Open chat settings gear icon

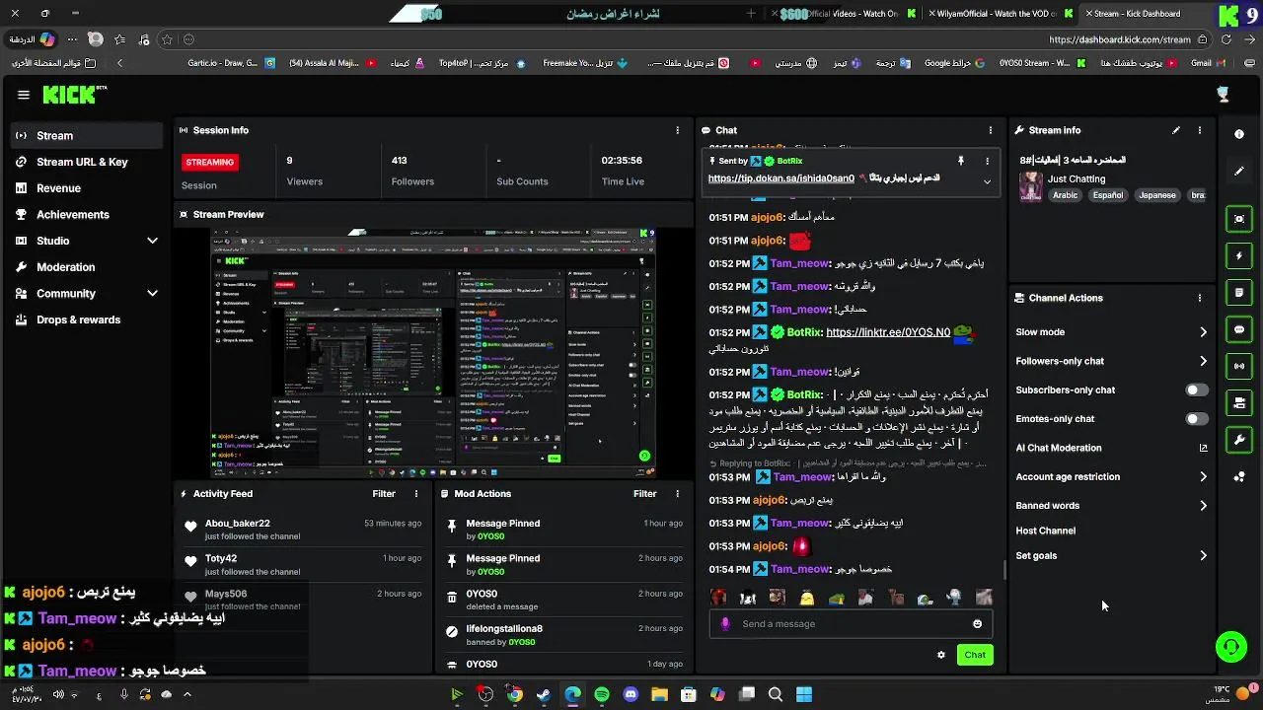[941, 655]
